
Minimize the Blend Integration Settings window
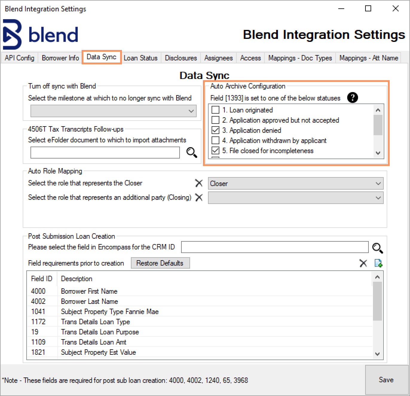341,9
